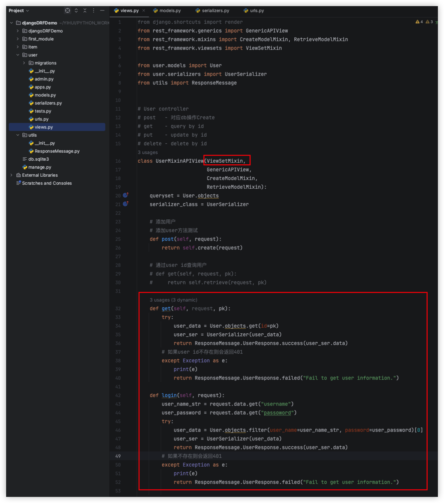The width and height of the screenshot is (444, 503).
Task: Close the views.py editor tab
Action: coord(144,11)
